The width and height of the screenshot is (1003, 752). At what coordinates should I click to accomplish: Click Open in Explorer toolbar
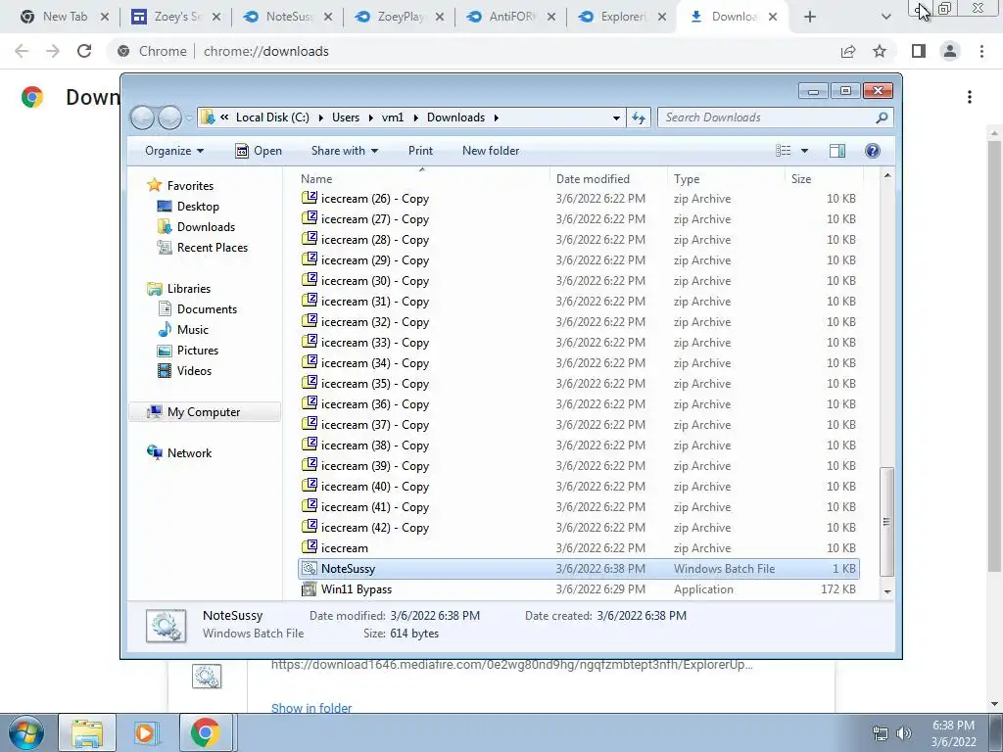coord(259,151)
